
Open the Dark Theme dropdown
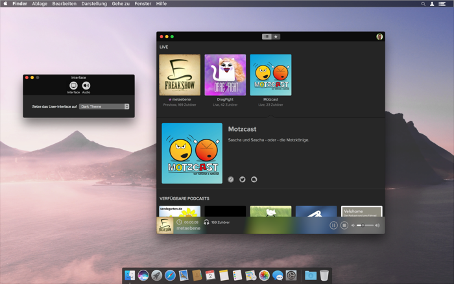tap(104, 106)
